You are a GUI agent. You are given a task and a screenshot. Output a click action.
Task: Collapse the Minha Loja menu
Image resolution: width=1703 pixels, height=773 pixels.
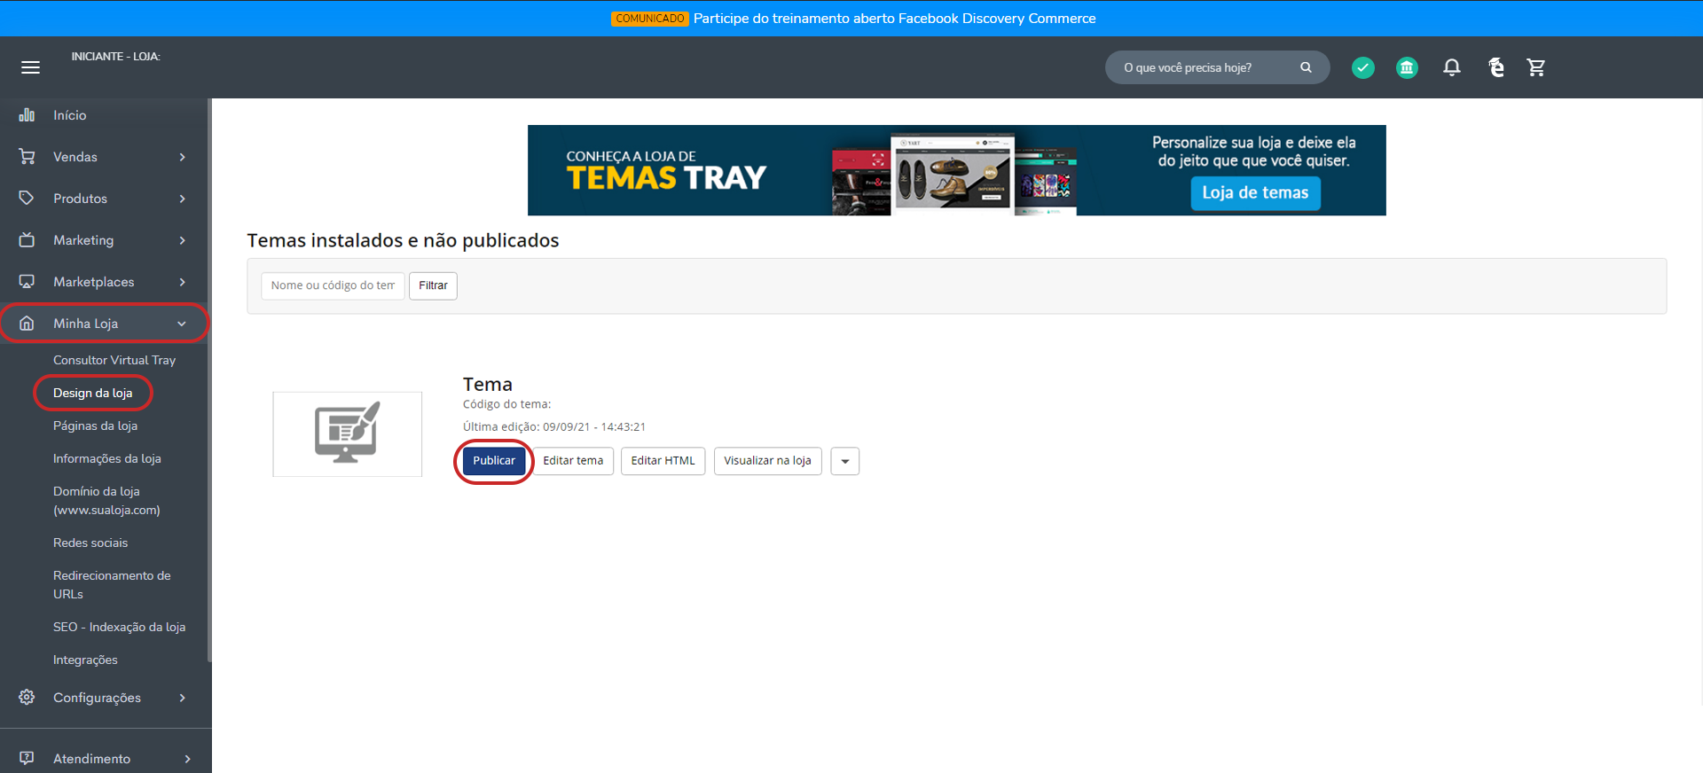(x=104, y=324)
